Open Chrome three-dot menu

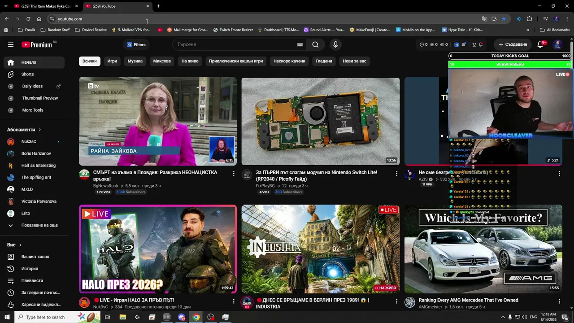(567, 19)
